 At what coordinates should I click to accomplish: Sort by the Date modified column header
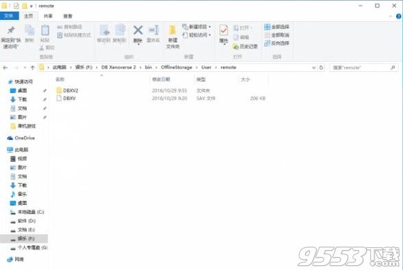[161, 79]
